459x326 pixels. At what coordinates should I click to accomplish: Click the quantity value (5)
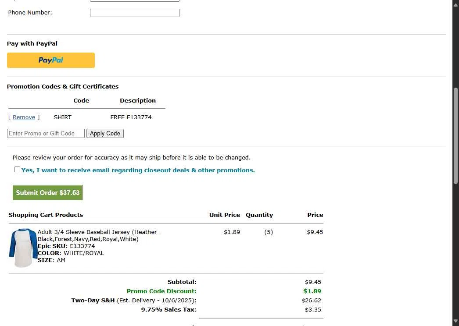coord(269,232)
